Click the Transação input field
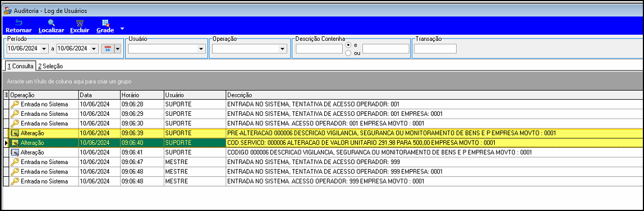Image resolution: width=644 pixels, height=211 pixels. [435, 49]
